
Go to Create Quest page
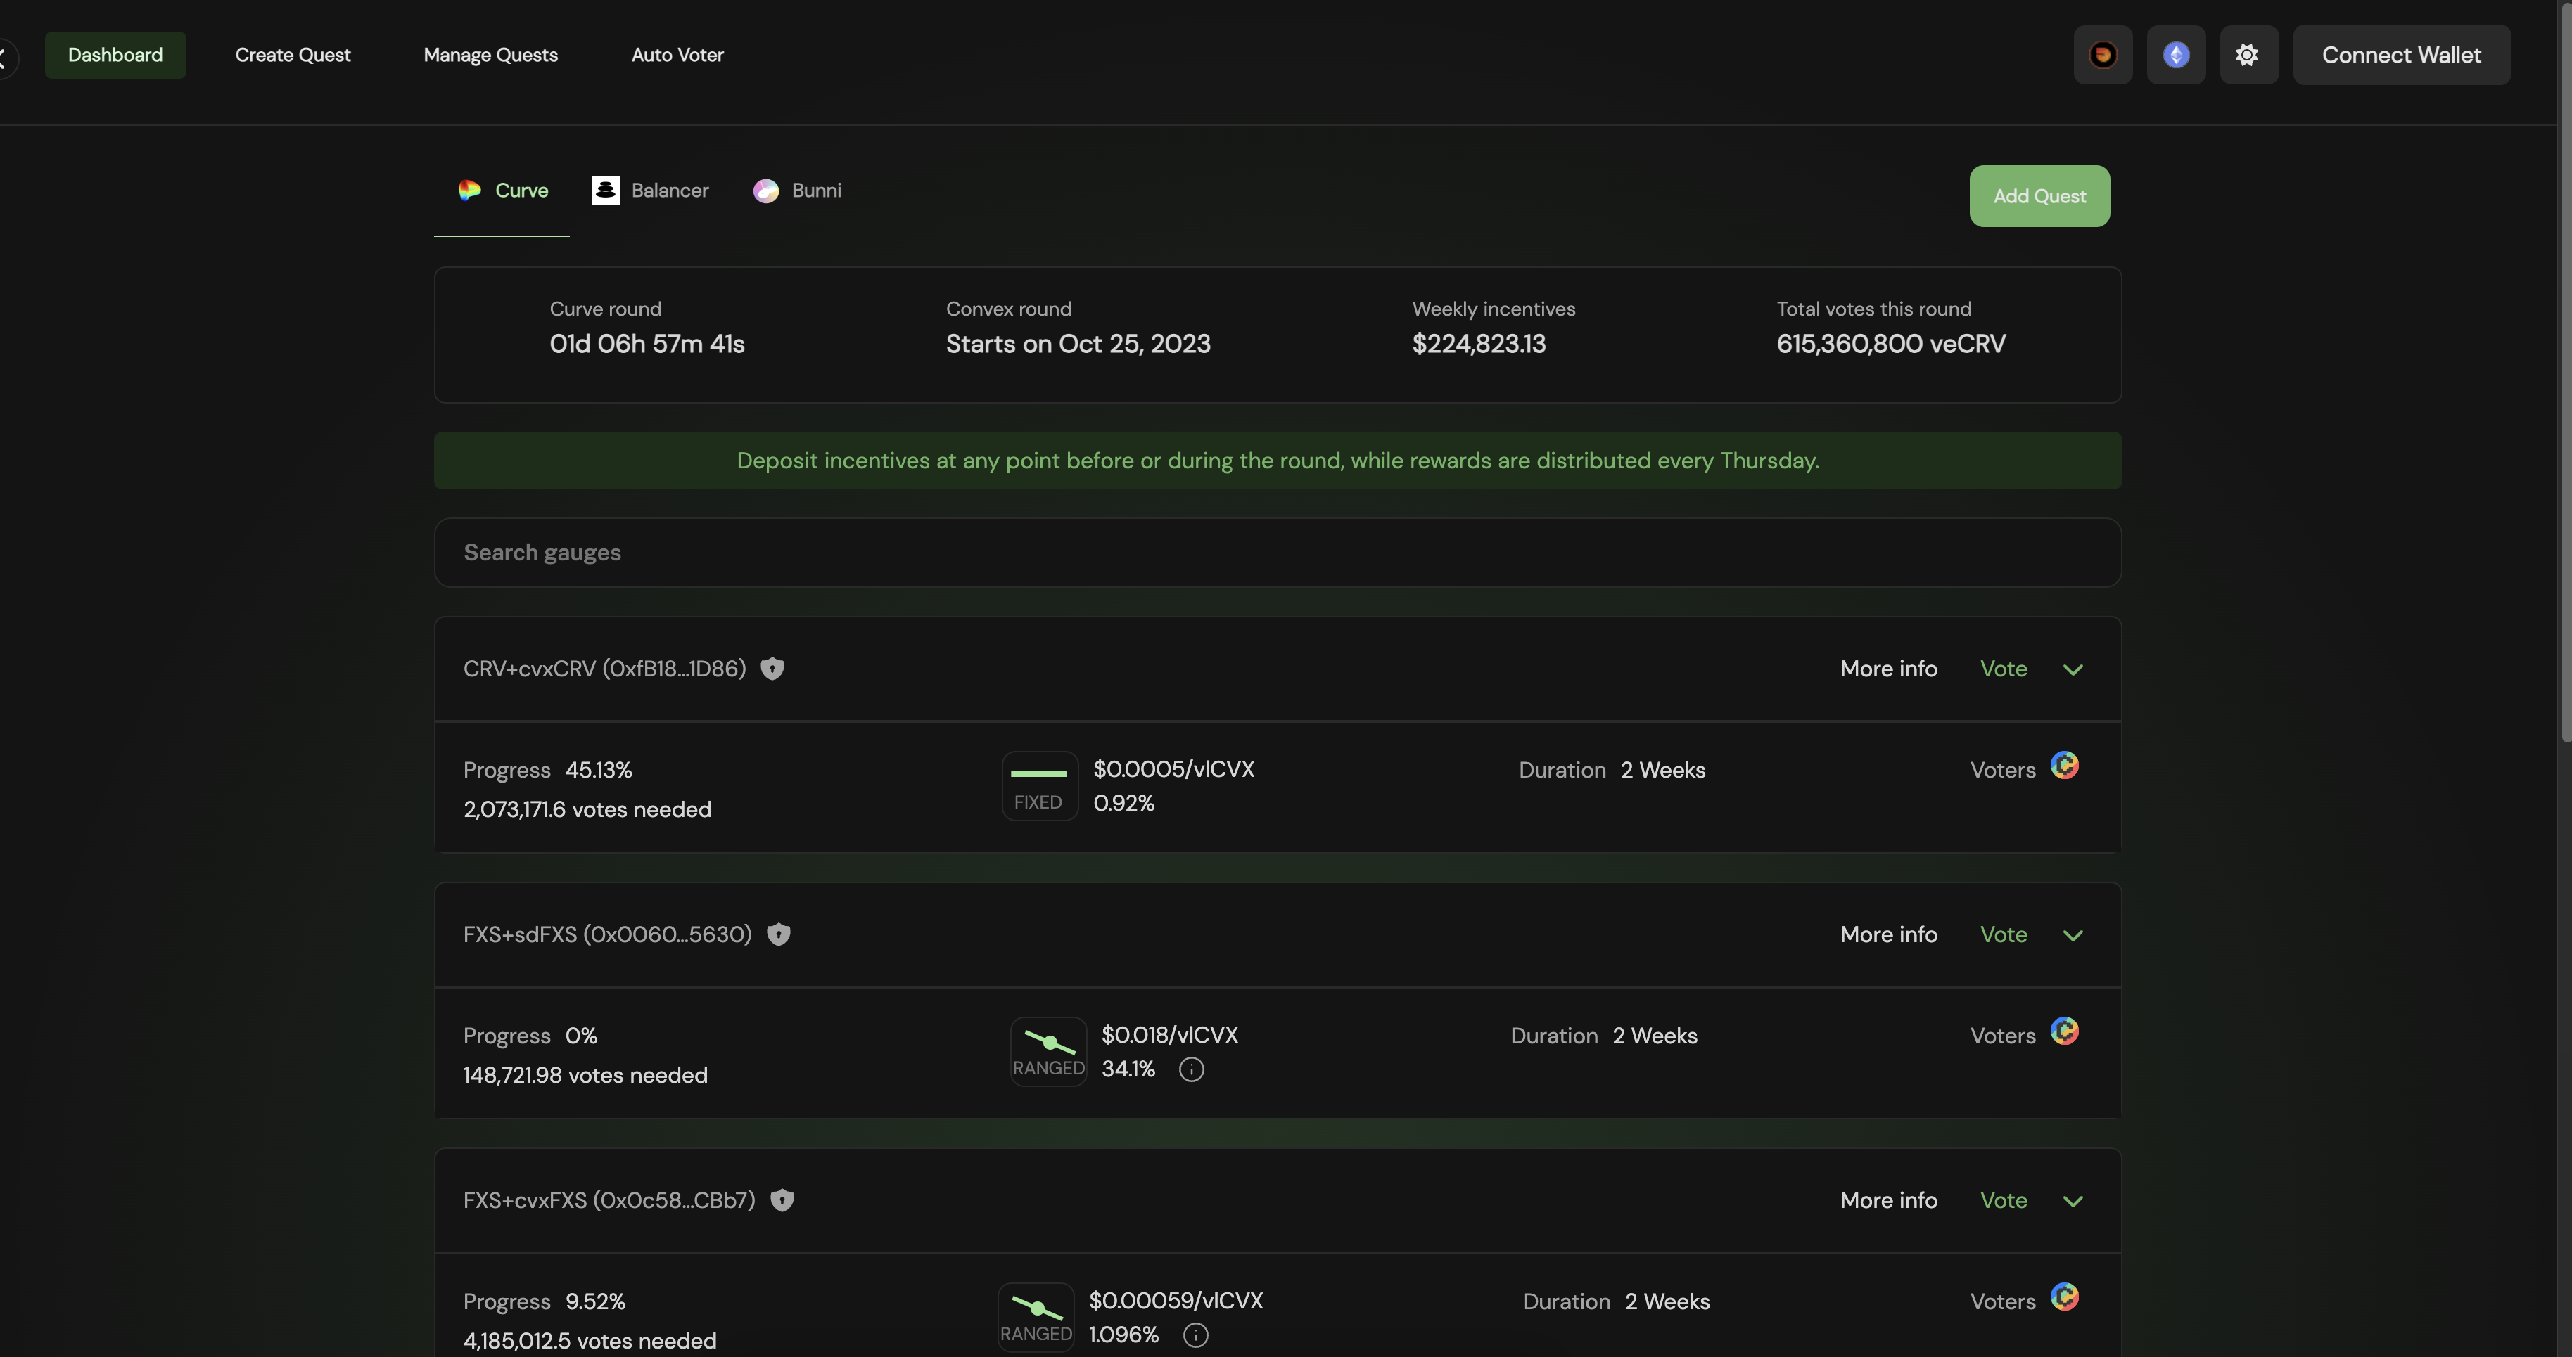coord(293,55)
